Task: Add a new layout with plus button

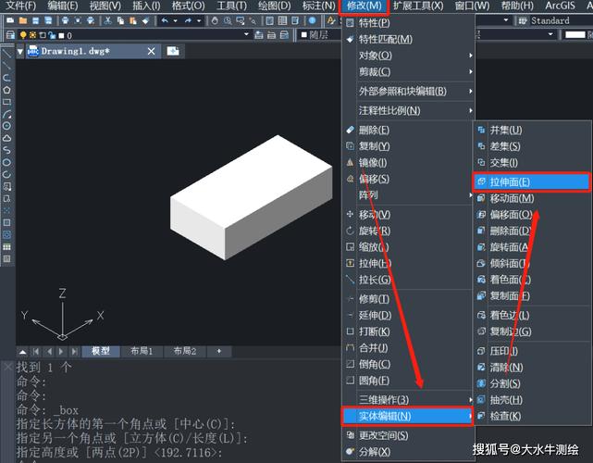Action: [219, 351]
